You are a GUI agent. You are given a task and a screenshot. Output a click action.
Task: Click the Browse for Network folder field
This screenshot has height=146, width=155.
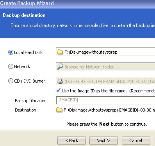point(105,67)
